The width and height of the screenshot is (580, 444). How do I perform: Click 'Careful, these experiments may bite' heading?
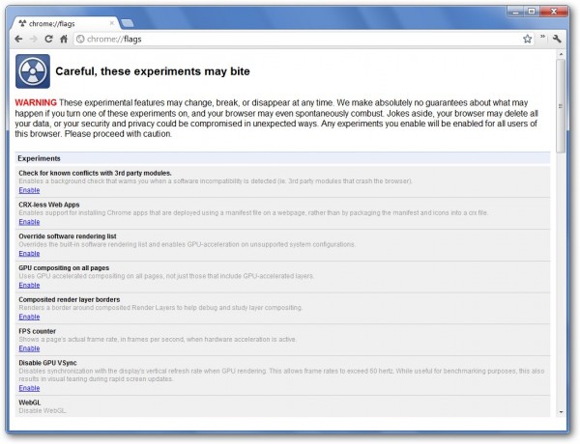pyautogui.click(x=153, y=71)
